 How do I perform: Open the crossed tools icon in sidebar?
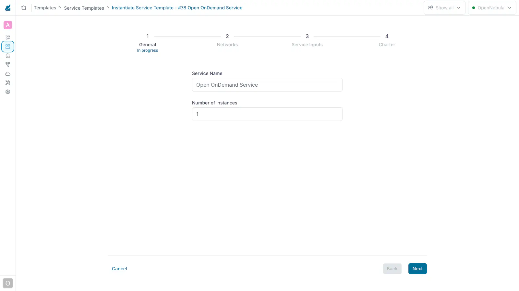tap(8, 83)
